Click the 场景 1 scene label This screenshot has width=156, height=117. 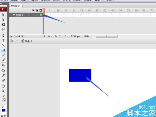point(28,41)
